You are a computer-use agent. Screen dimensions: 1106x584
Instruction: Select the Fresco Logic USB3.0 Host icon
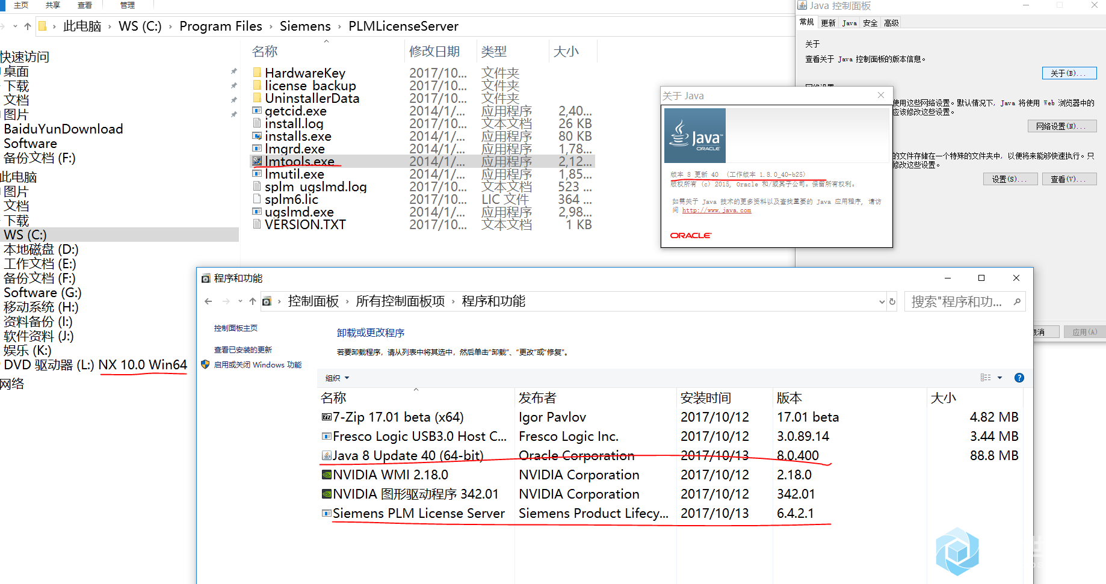(x=327, y=436)
